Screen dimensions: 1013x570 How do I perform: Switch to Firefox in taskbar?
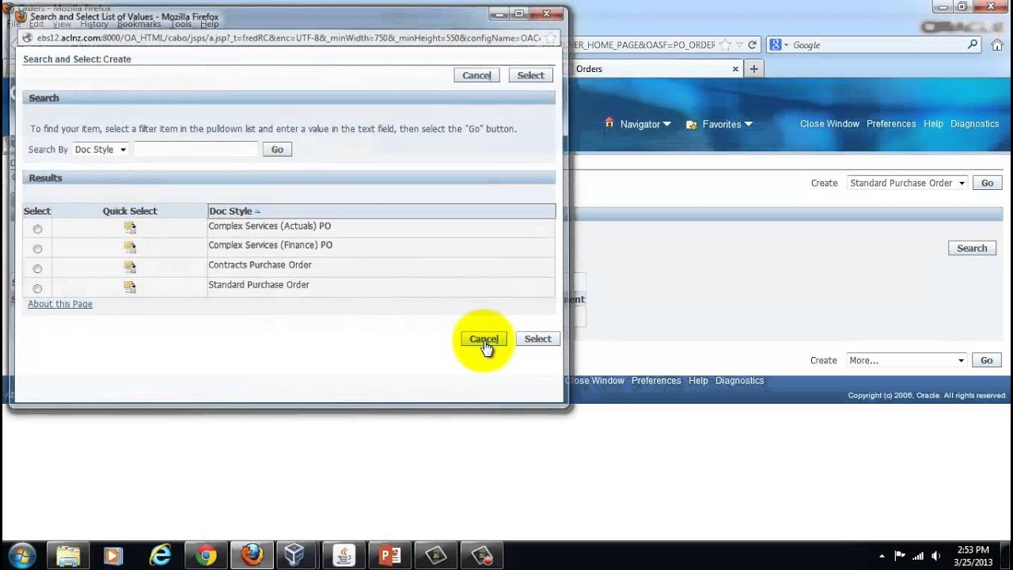252,556
